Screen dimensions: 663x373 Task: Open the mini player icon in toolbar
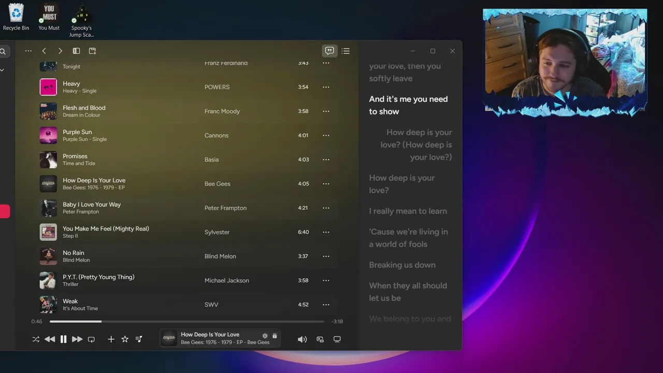click(x=92, y=51)
